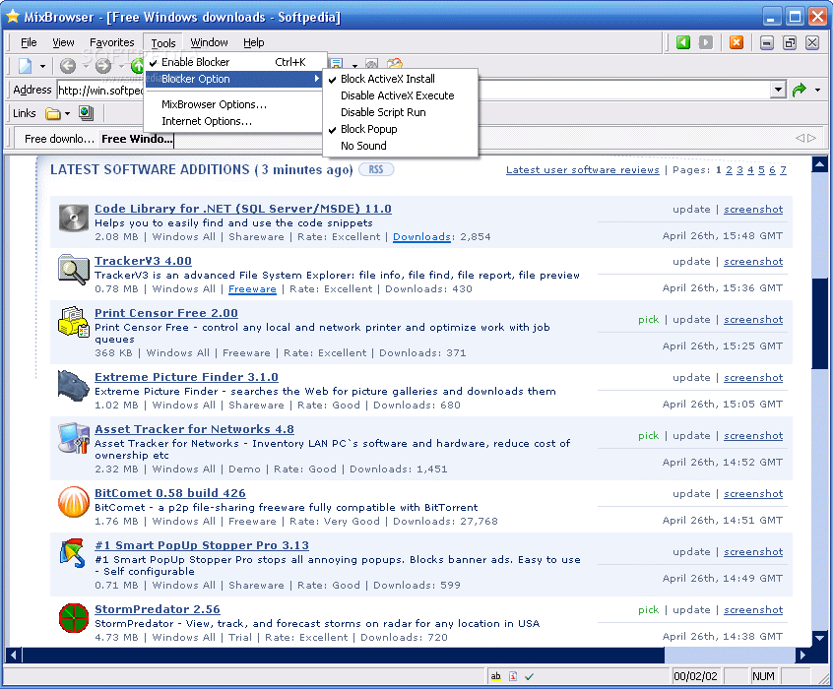The width and height of the screenshot is (833, 689).
Task: Click the BitComet orange globe icon
Action: click(73, 501)
